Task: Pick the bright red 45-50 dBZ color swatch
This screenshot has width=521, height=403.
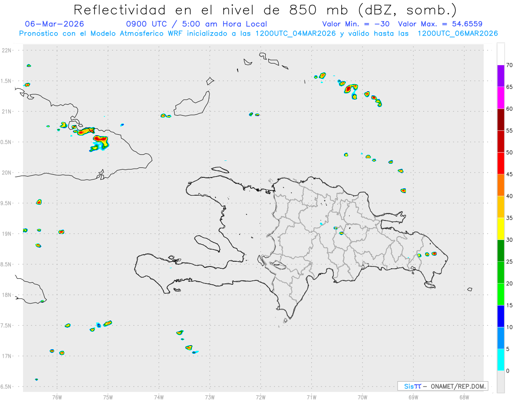Action: coord(501,163)
